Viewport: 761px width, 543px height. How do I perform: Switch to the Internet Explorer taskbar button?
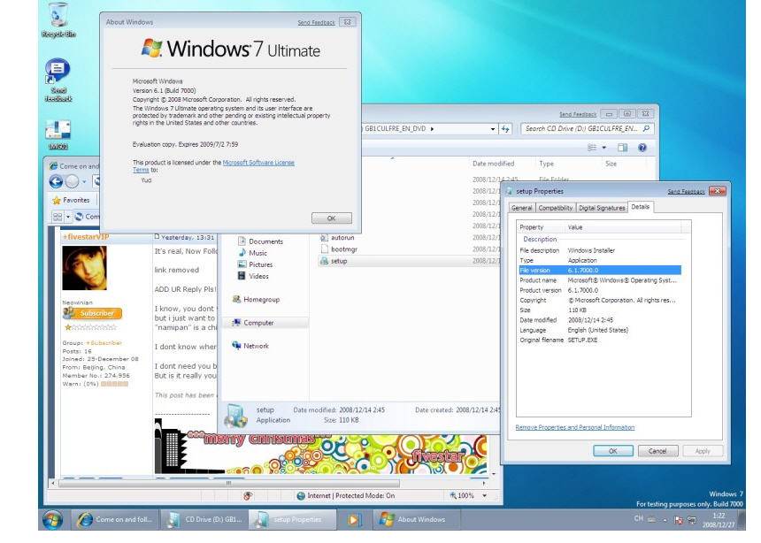(116, 519)
